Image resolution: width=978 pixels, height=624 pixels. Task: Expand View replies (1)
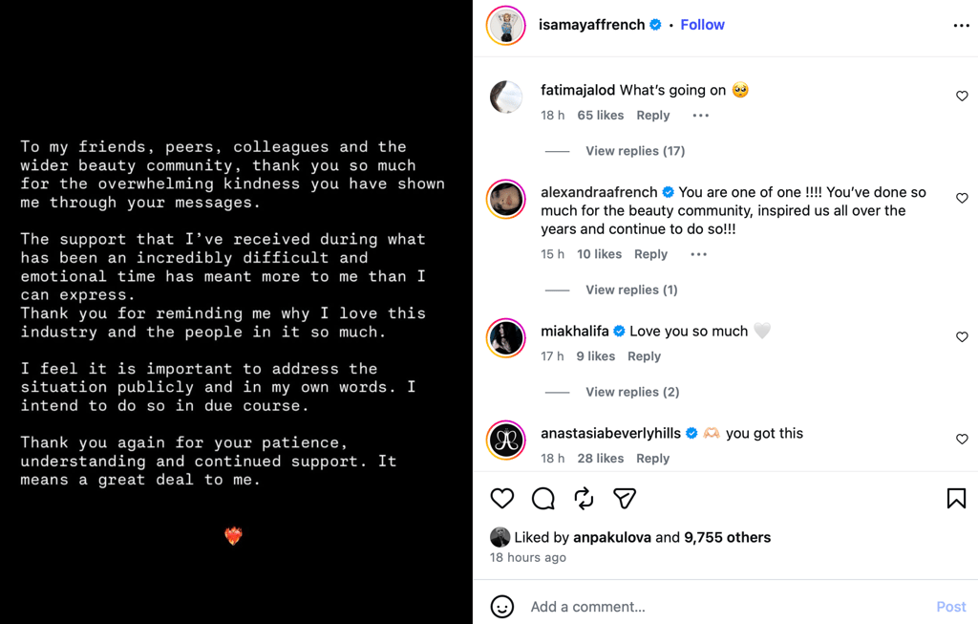point(631,290)
